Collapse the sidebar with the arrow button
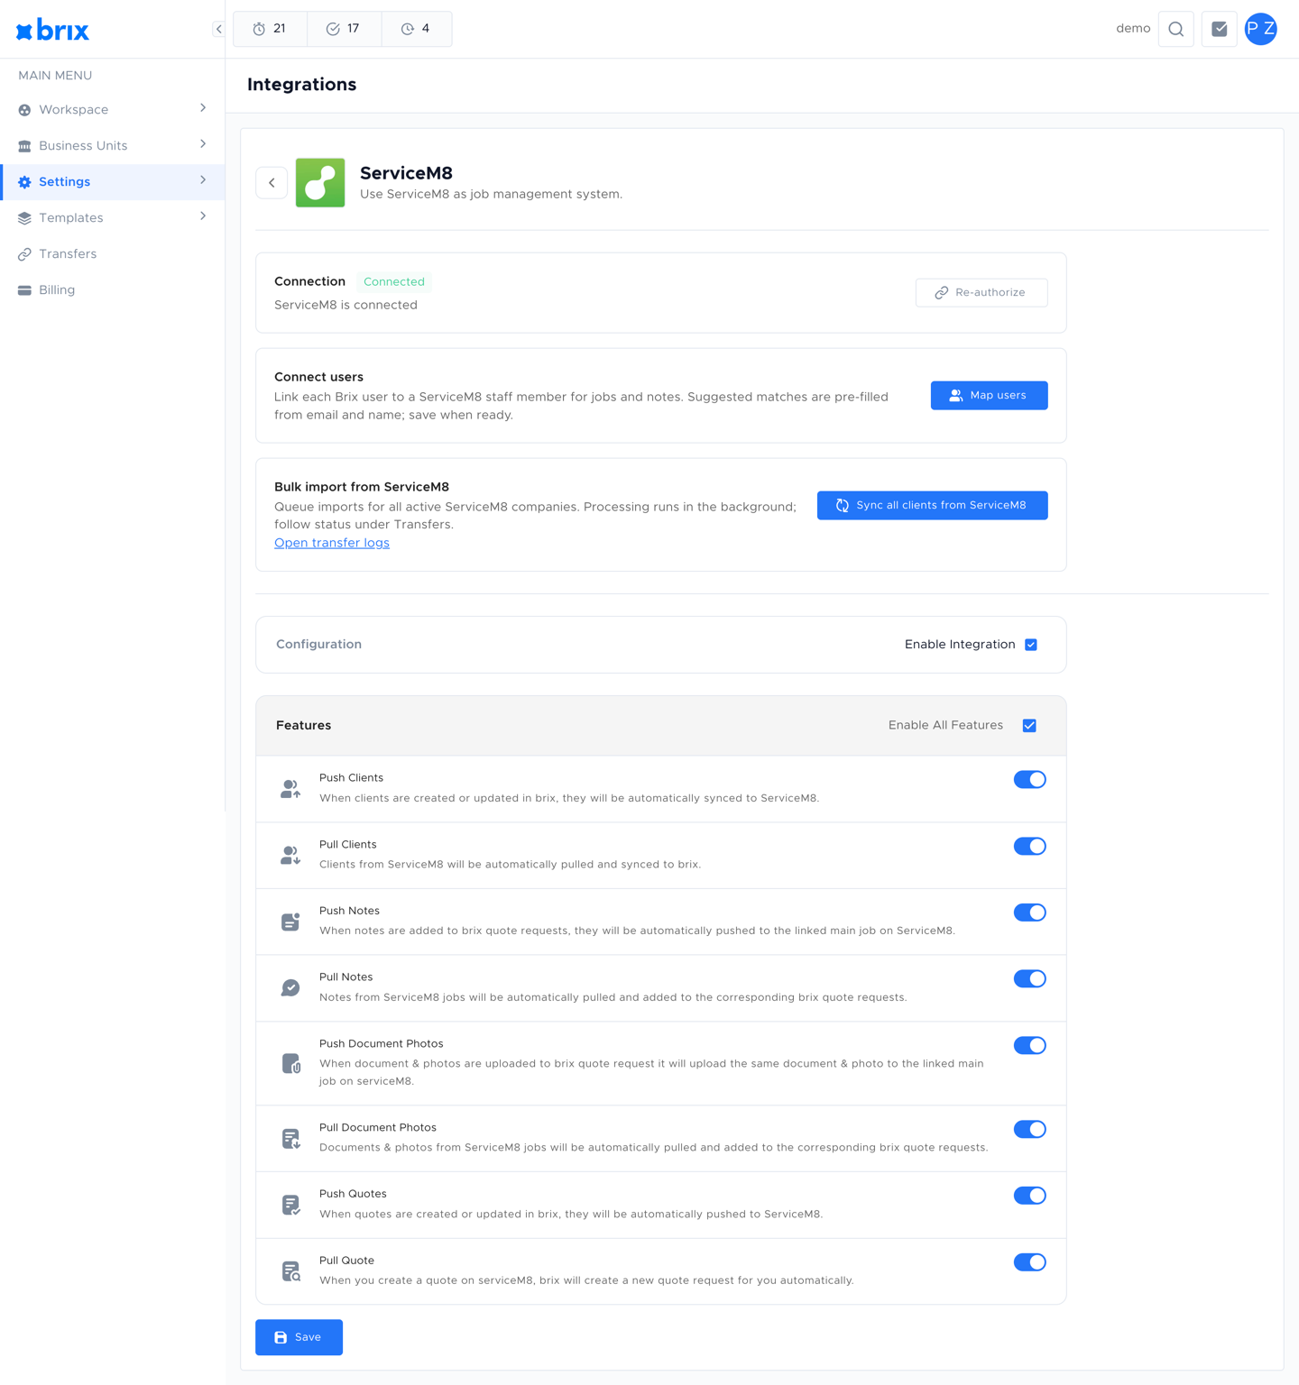The image size is (1299, 1385). click(218, 29)
